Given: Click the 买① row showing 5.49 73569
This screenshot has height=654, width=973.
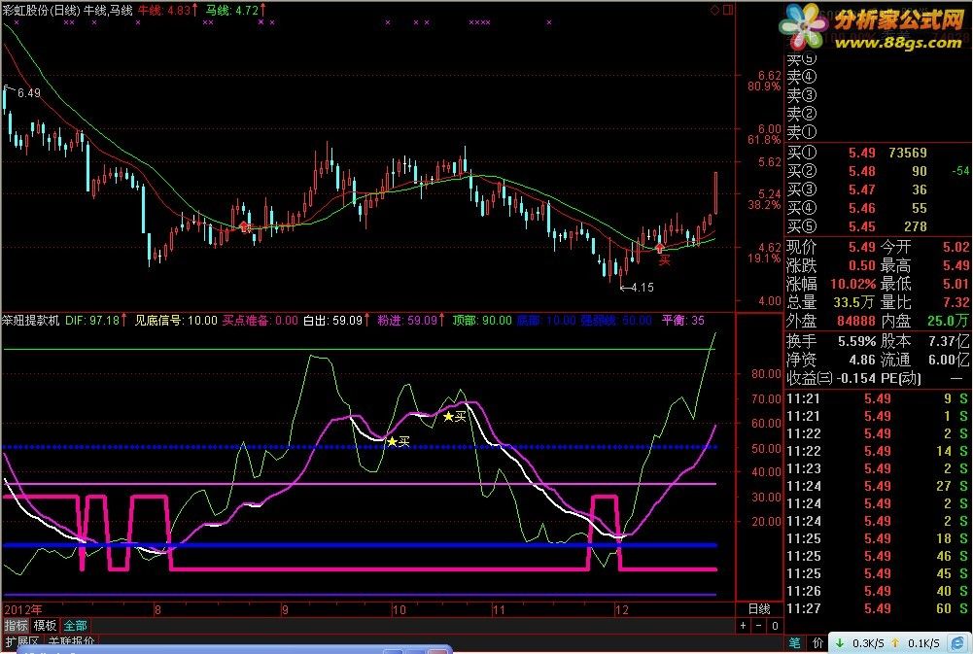Looking at the screenshot, I should 878,153.
